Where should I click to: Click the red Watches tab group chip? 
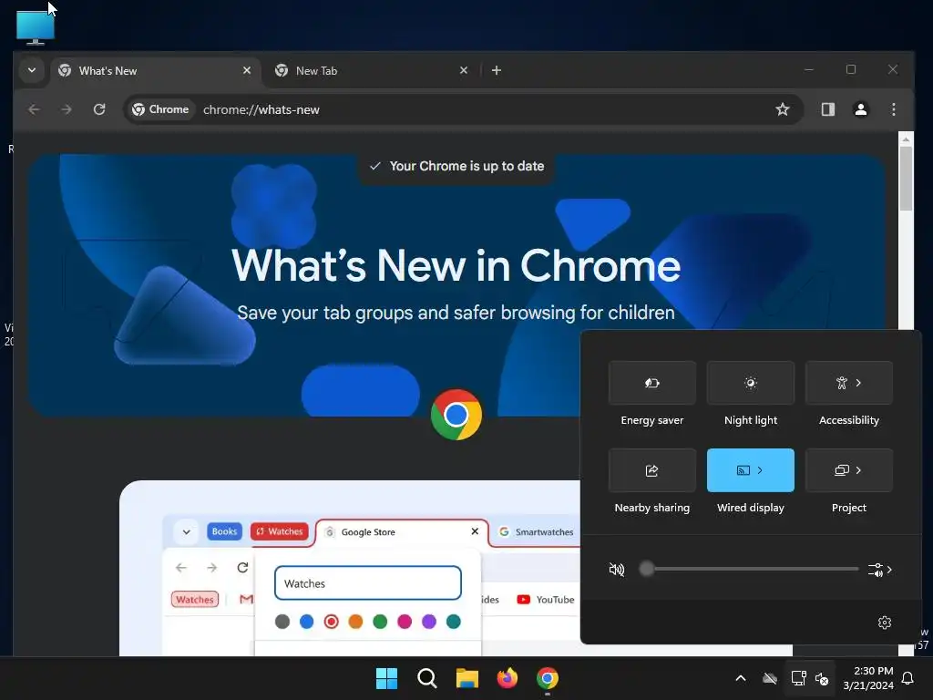click(279, 531)
